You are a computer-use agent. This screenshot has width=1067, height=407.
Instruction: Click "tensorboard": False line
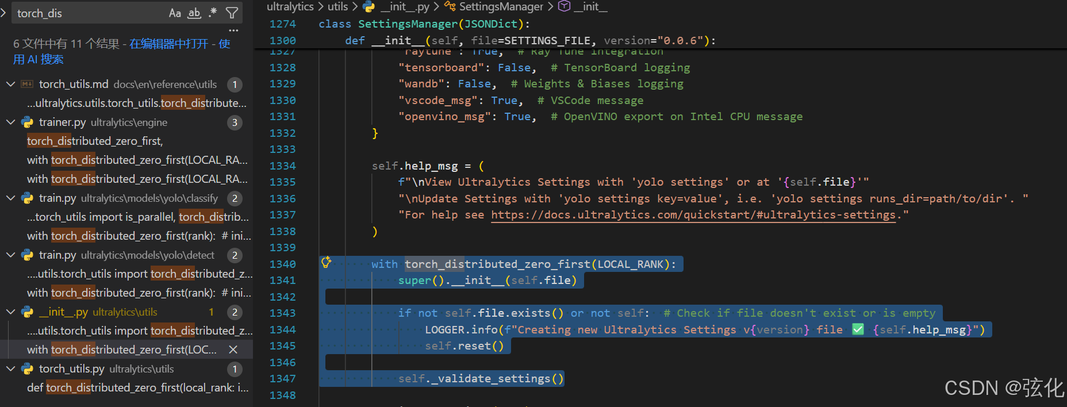544,67
